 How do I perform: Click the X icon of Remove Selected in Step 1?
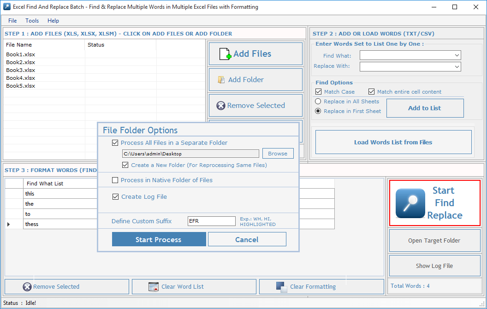pyautogui.click(x=221, y=106)
